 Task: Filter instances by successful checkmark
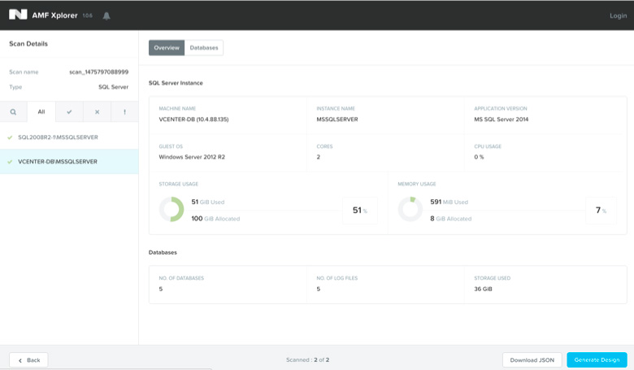pyautogui.click(x=69, y=111)
